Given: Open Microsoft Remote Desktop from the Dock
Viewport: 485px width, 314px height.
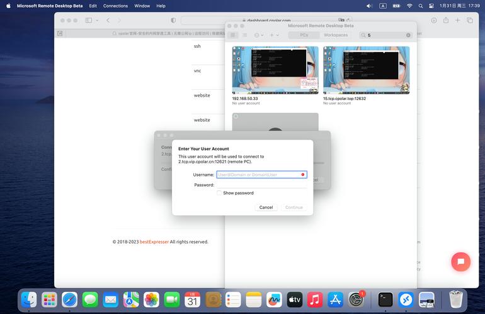Looking at the screenshot, I should tap(406, 300).
